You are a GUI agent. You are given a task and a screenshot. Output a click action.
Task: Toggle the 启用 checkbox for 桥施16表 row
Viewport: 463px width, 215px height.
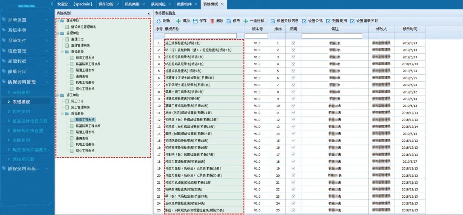(293, 148)
